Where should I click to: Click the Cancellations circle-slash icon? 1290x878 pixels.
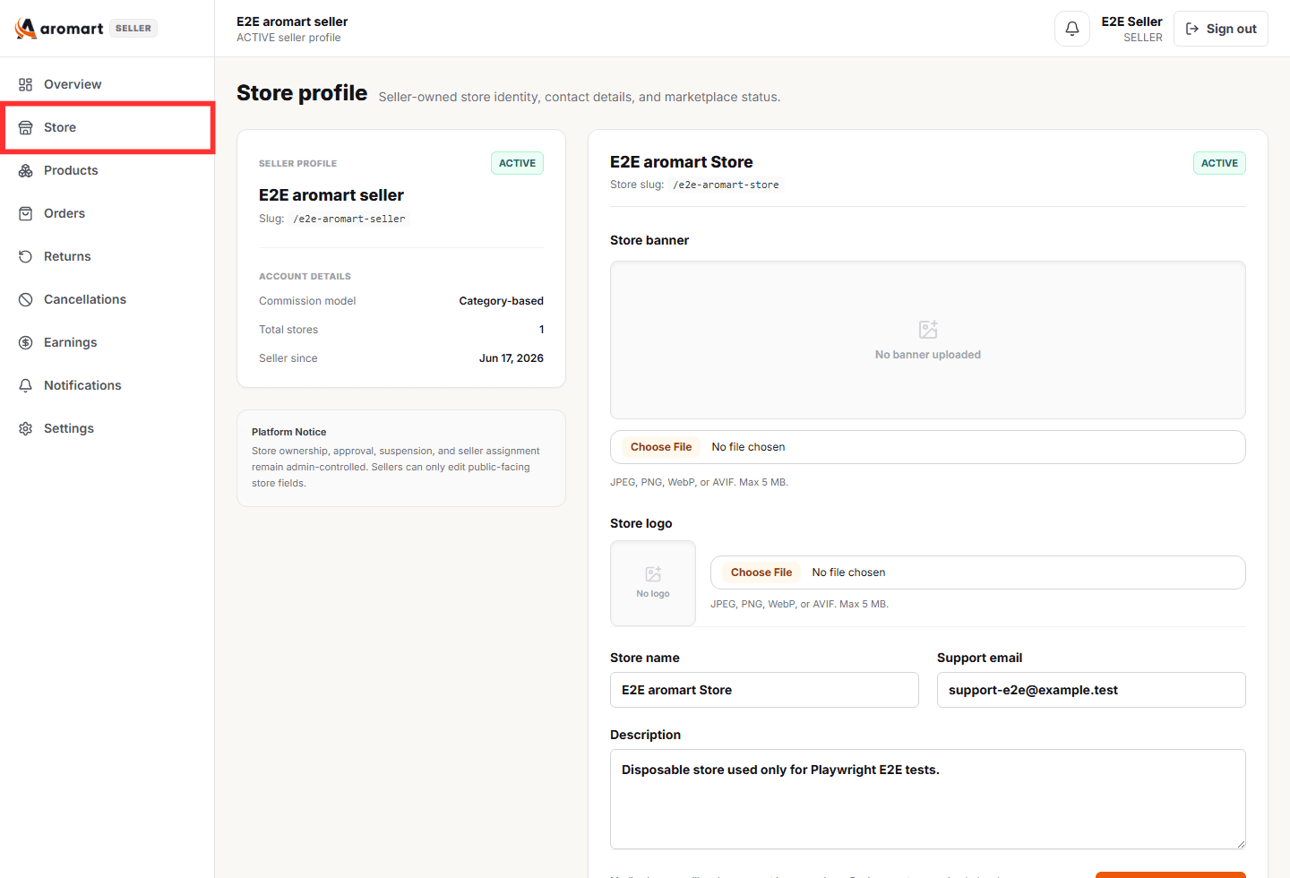click(x=26, y=299)
